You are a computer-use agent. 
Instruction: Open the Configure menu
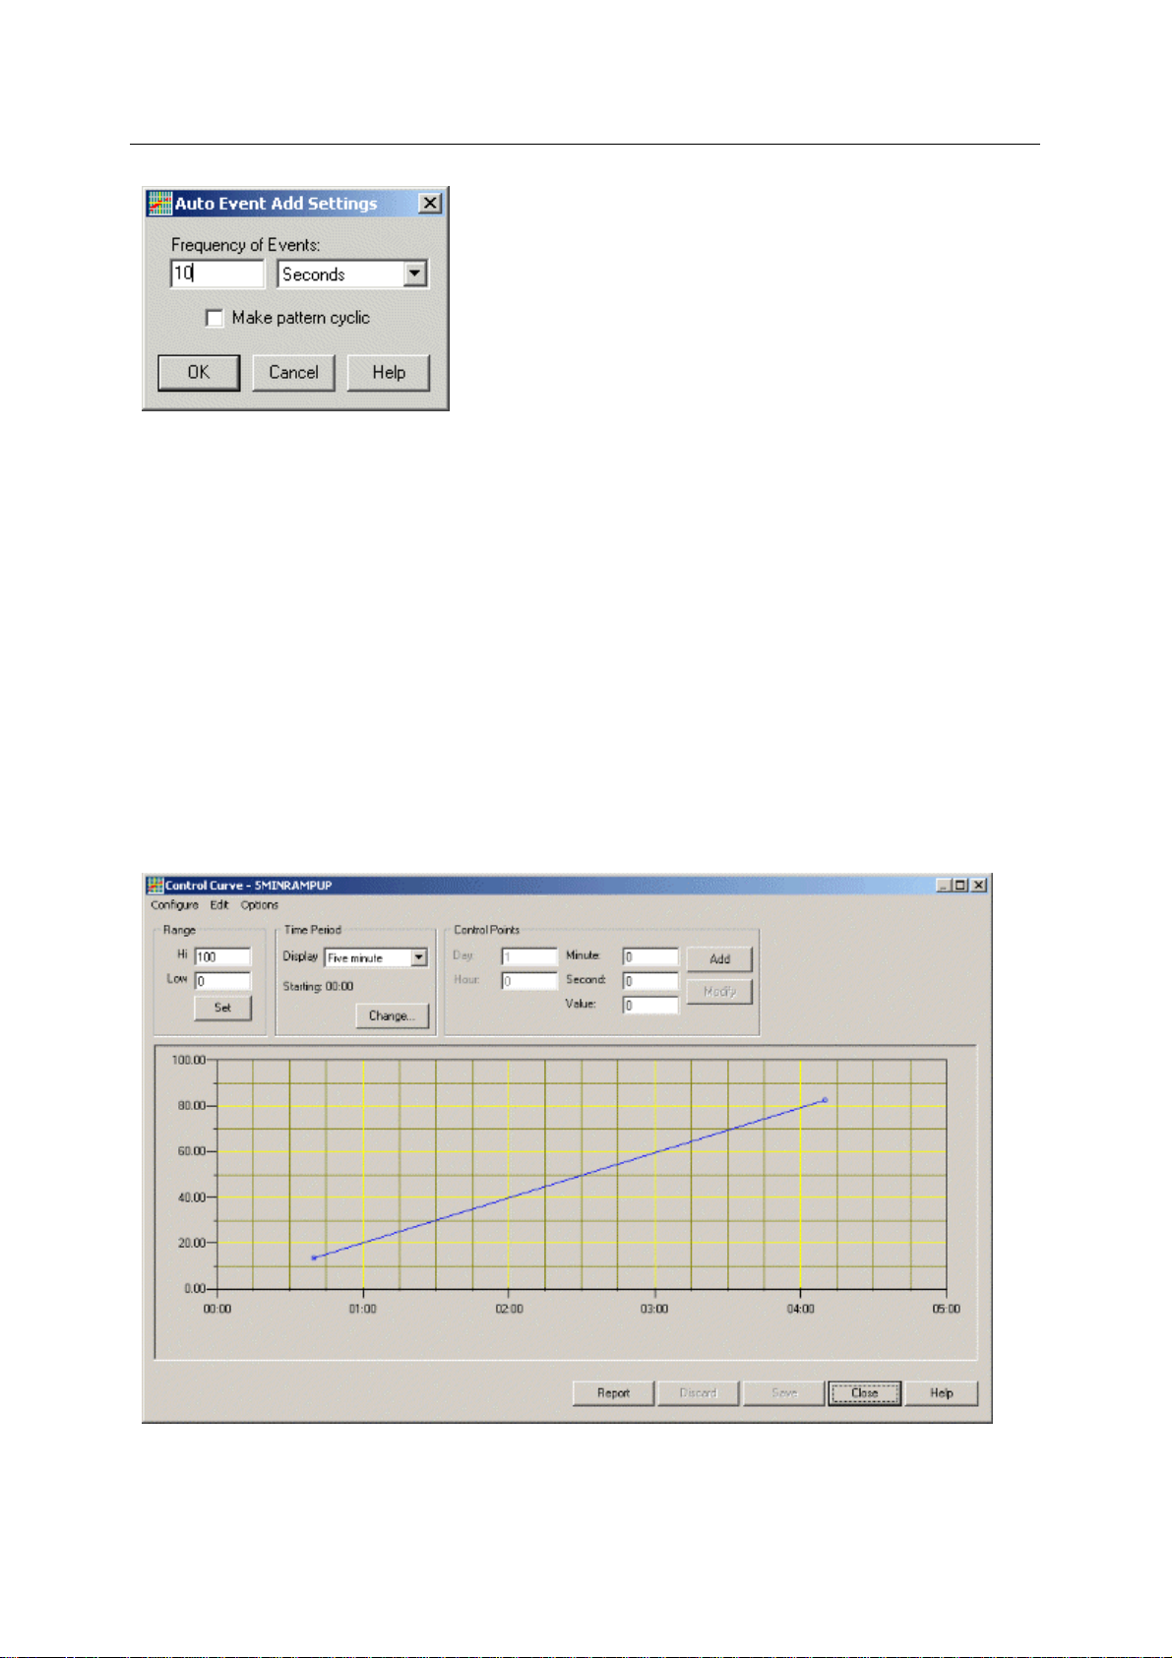[x=174, y=905]
